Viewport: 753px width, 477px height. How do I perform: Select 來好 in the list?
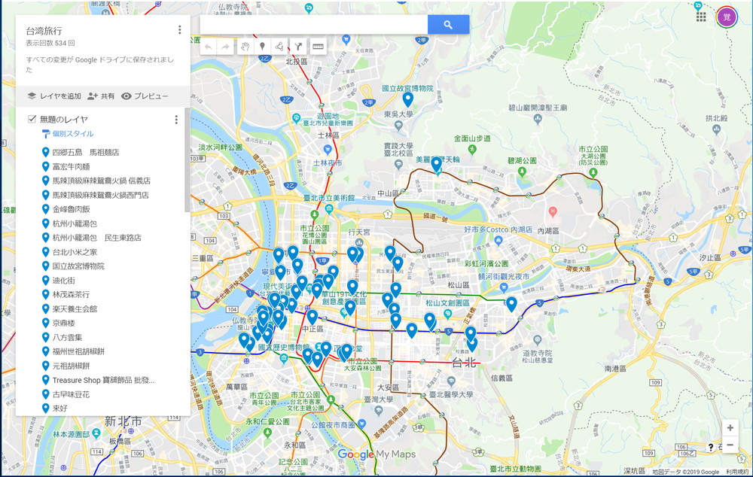[x=60, y=409]
